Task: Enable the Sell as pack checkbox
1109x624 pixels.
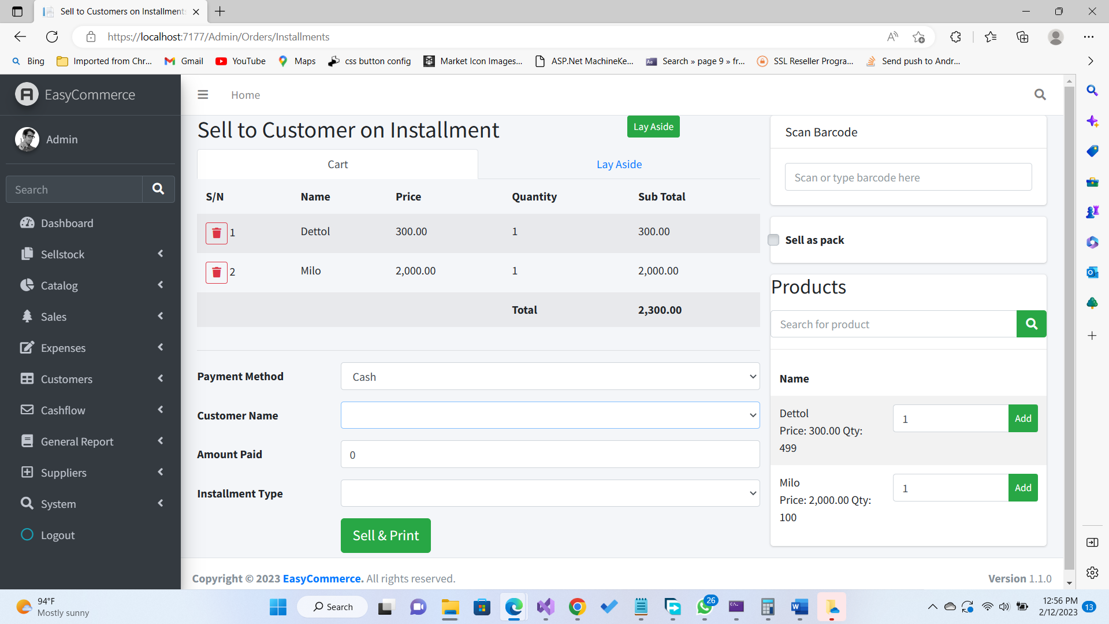Action: [x=773, y=240]
